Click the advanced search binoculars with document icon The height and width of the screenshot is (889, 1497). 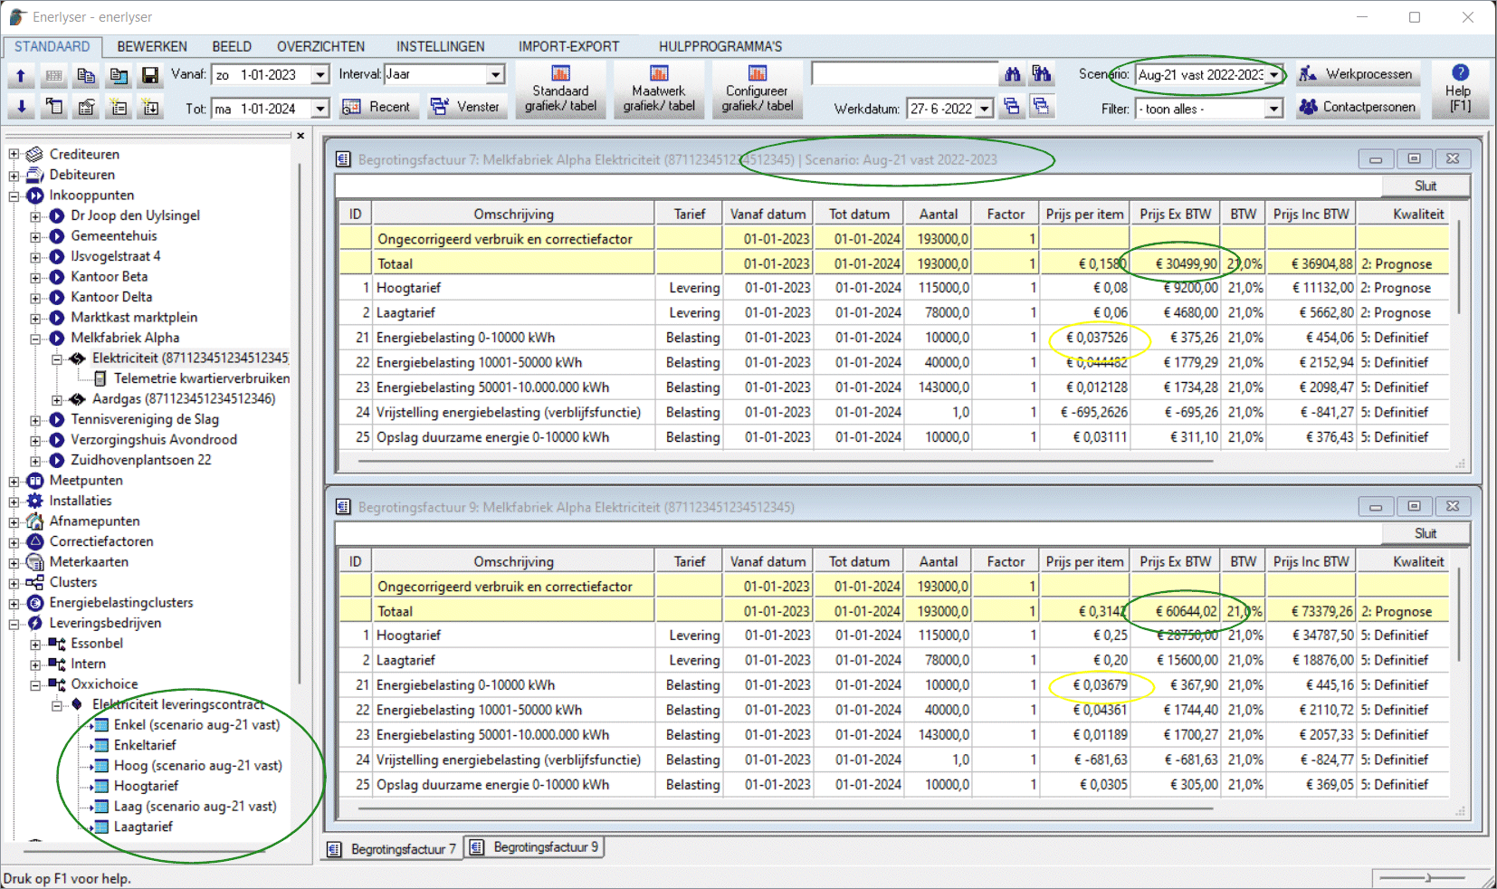pos(1043,74)
